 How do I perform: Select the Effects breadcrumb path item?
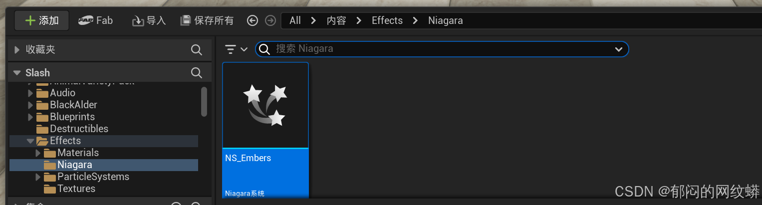click(387, 20)
